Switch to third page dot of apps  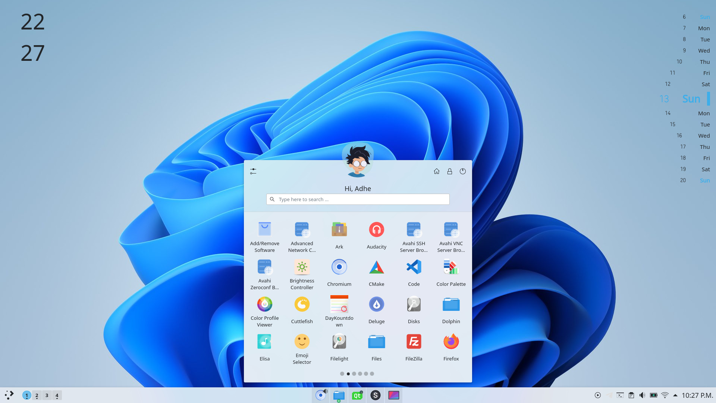[x=354, y=374]
